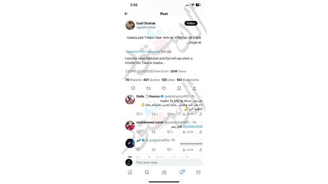Repost the Gadi Shahak post

(148, 88)
